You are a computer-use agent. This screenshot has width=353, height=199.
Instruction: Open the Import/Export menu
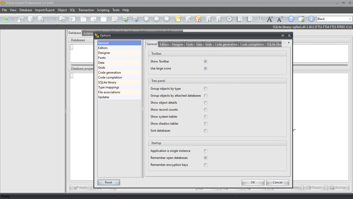[x=45, y=10]
